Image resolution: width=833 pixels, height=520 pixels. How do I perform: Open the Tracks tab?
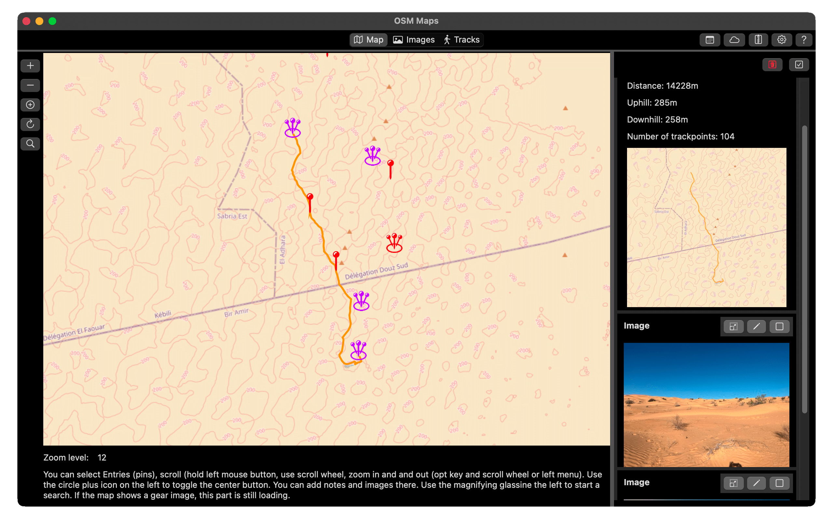(x=462, y=40)
